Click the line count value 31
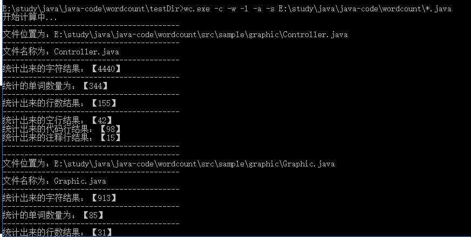This screenshot has height=237, width=471. point(101,232)
